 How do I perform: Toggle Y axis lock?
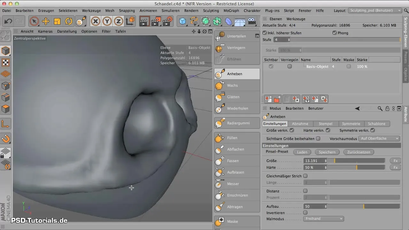(x=107, y=21)
